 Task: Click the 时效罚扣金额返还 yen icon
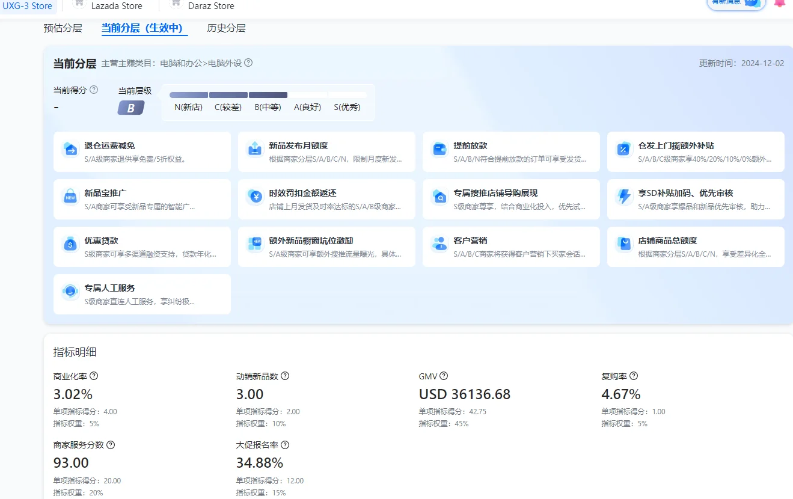[x=256, y=197]
